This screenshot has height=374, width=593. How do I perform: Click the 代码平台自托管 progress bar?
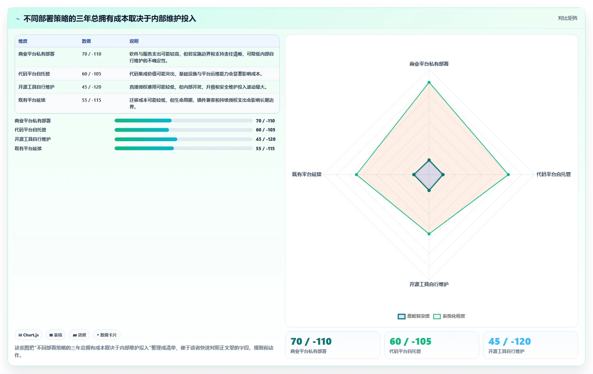pos(183,130)
